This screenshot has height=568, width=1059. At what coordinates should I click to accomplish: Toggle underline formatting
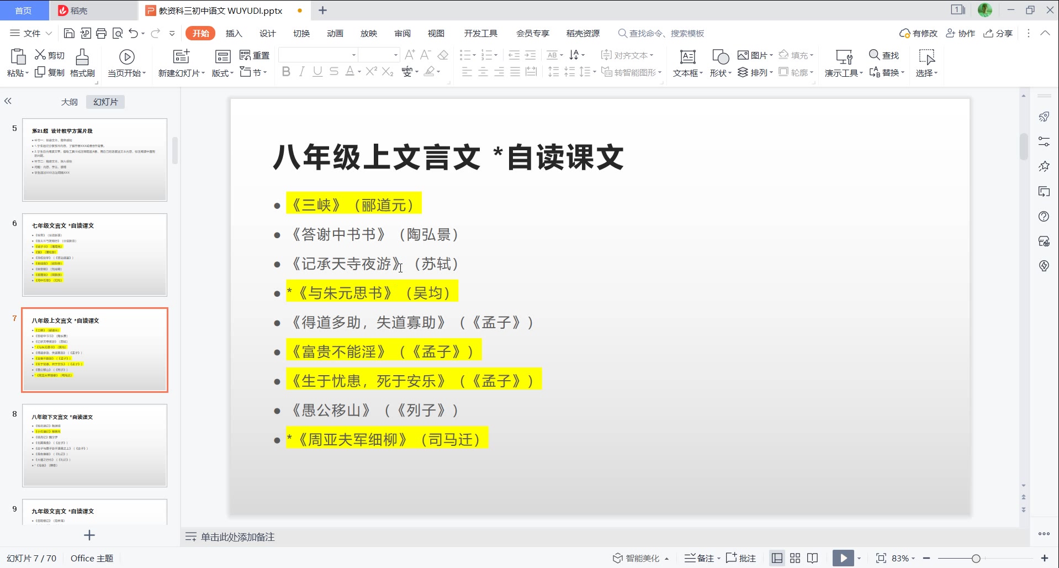(317, 71)
